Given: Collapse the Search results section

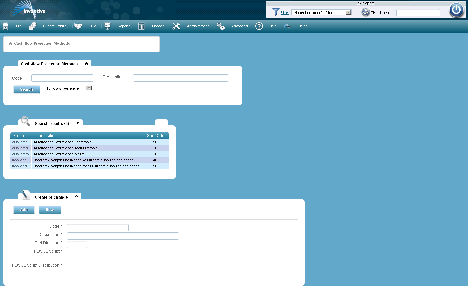Looking at the screenshot, I should 78,123.
